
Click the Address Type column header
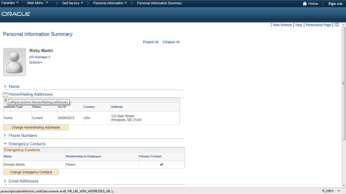13,107
